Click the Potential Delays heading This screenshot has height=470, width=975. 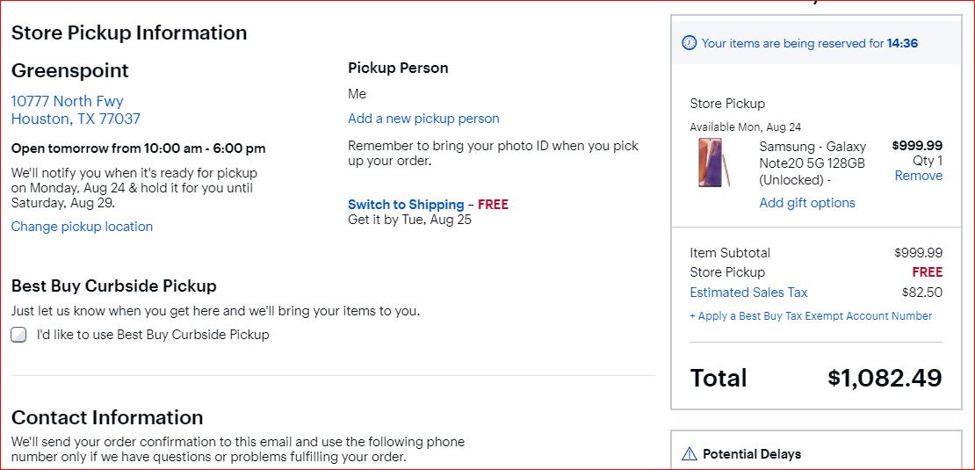(752, 454)
